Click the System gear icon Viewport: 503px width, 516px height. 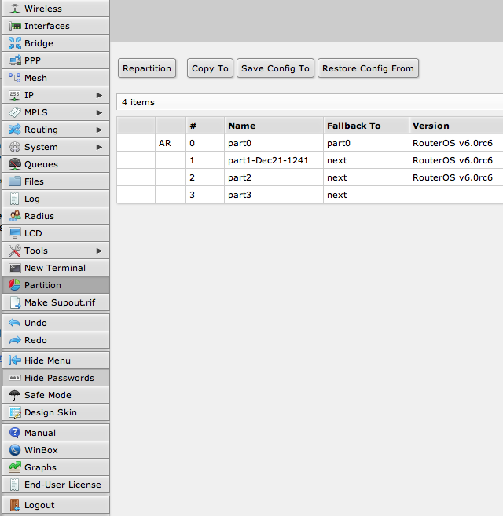pos(15,147)
